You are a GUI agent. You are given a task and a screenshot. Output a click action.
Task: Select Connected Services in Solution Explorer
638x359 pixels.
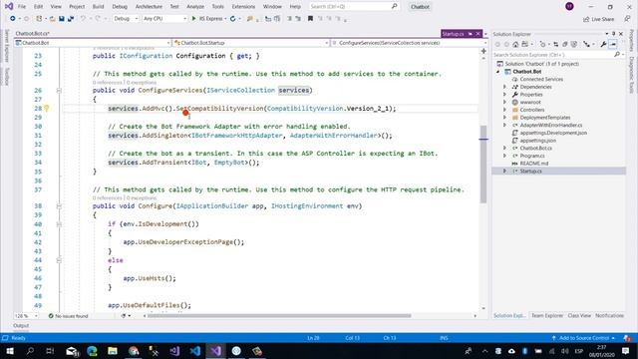pyautogui.click(x=541, y=79)
